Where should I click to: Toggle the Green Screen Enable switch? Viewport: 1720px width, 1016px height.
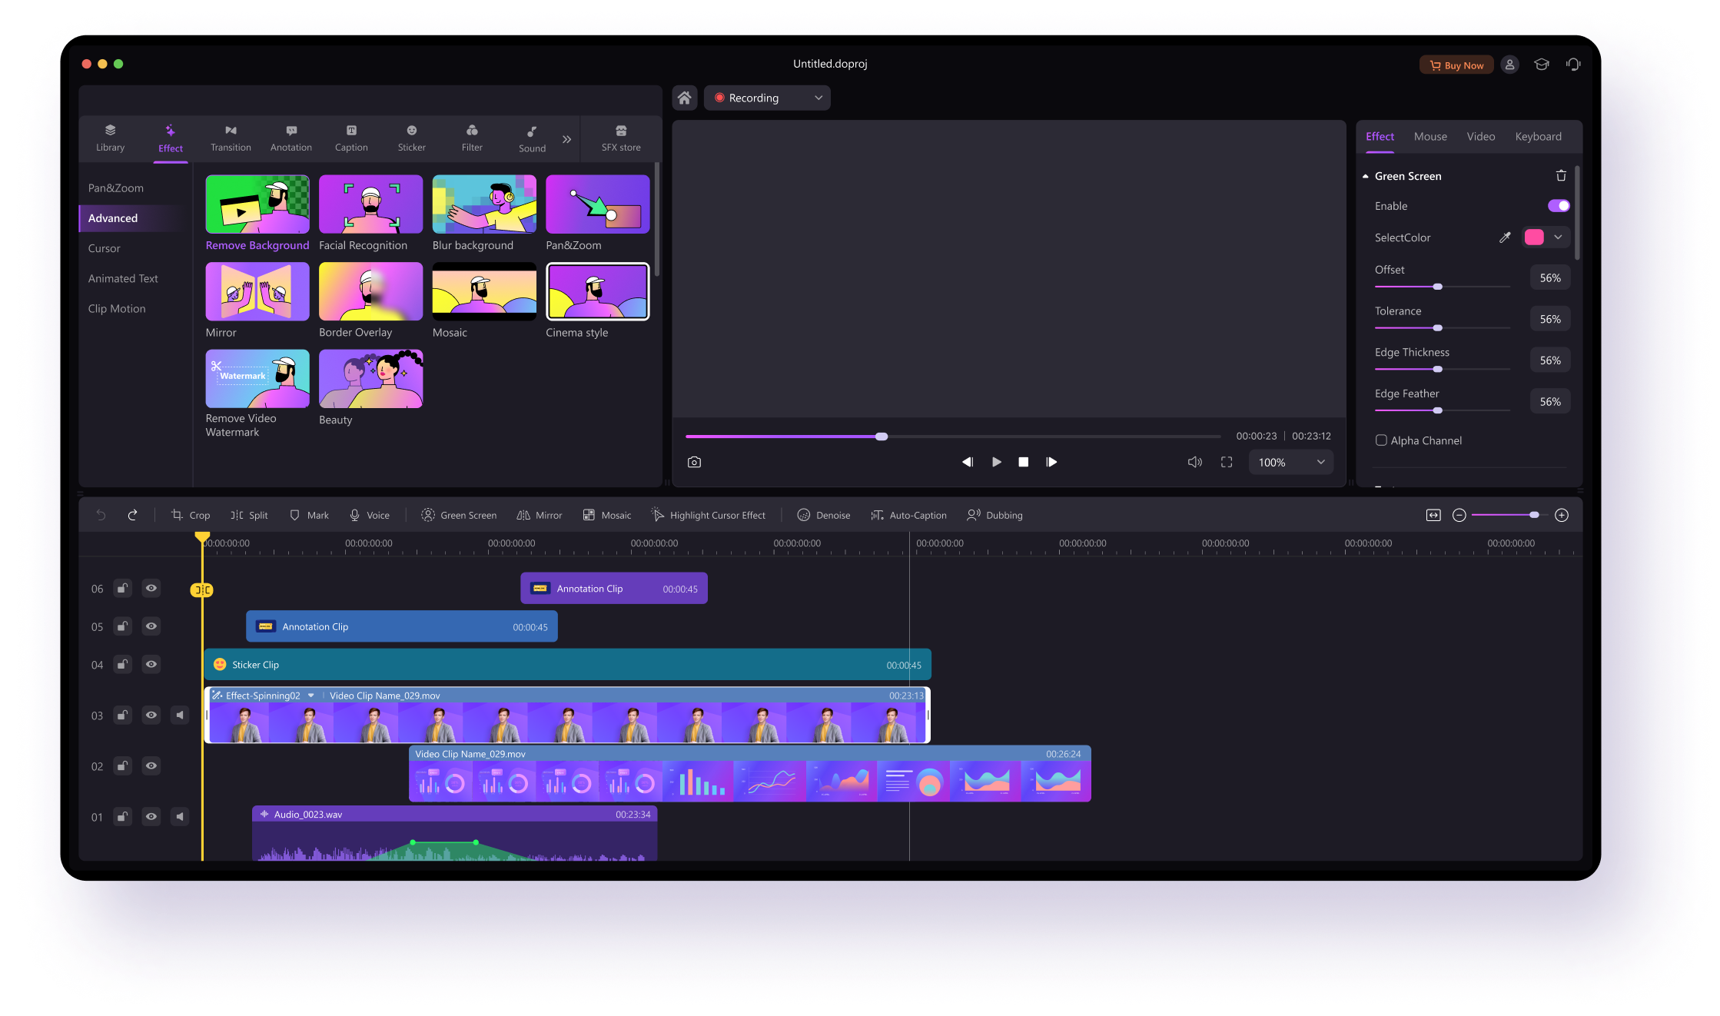(x=1558, y=206)
